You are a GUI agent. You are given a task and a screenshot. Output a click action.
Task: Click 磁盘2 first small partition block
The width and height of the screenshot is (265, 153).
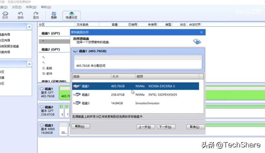pyautogui.click(x=61, y=111)
